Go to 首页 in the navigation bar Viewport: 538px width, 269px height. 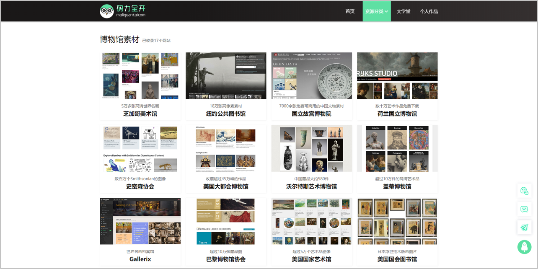pos(350,11)
